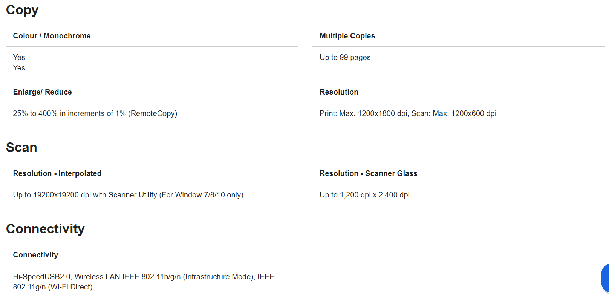Click the 802.11g/n (Wi-Fi Direct) text line

coord(53,287)
